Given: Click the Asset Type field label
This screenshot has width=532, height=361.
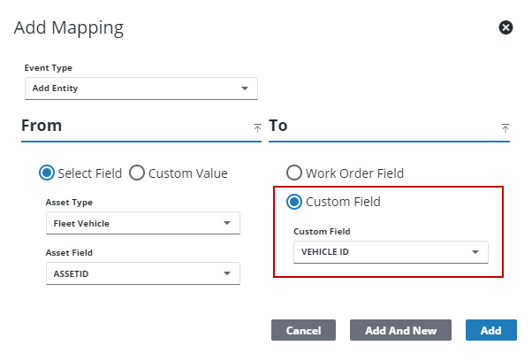Looking at the screenshot, I should (70, 203).
